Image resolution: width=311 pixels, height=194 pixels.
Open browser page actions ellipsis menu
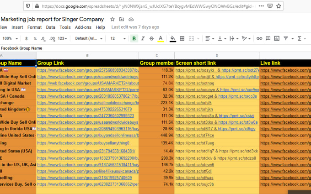[261, 6]
